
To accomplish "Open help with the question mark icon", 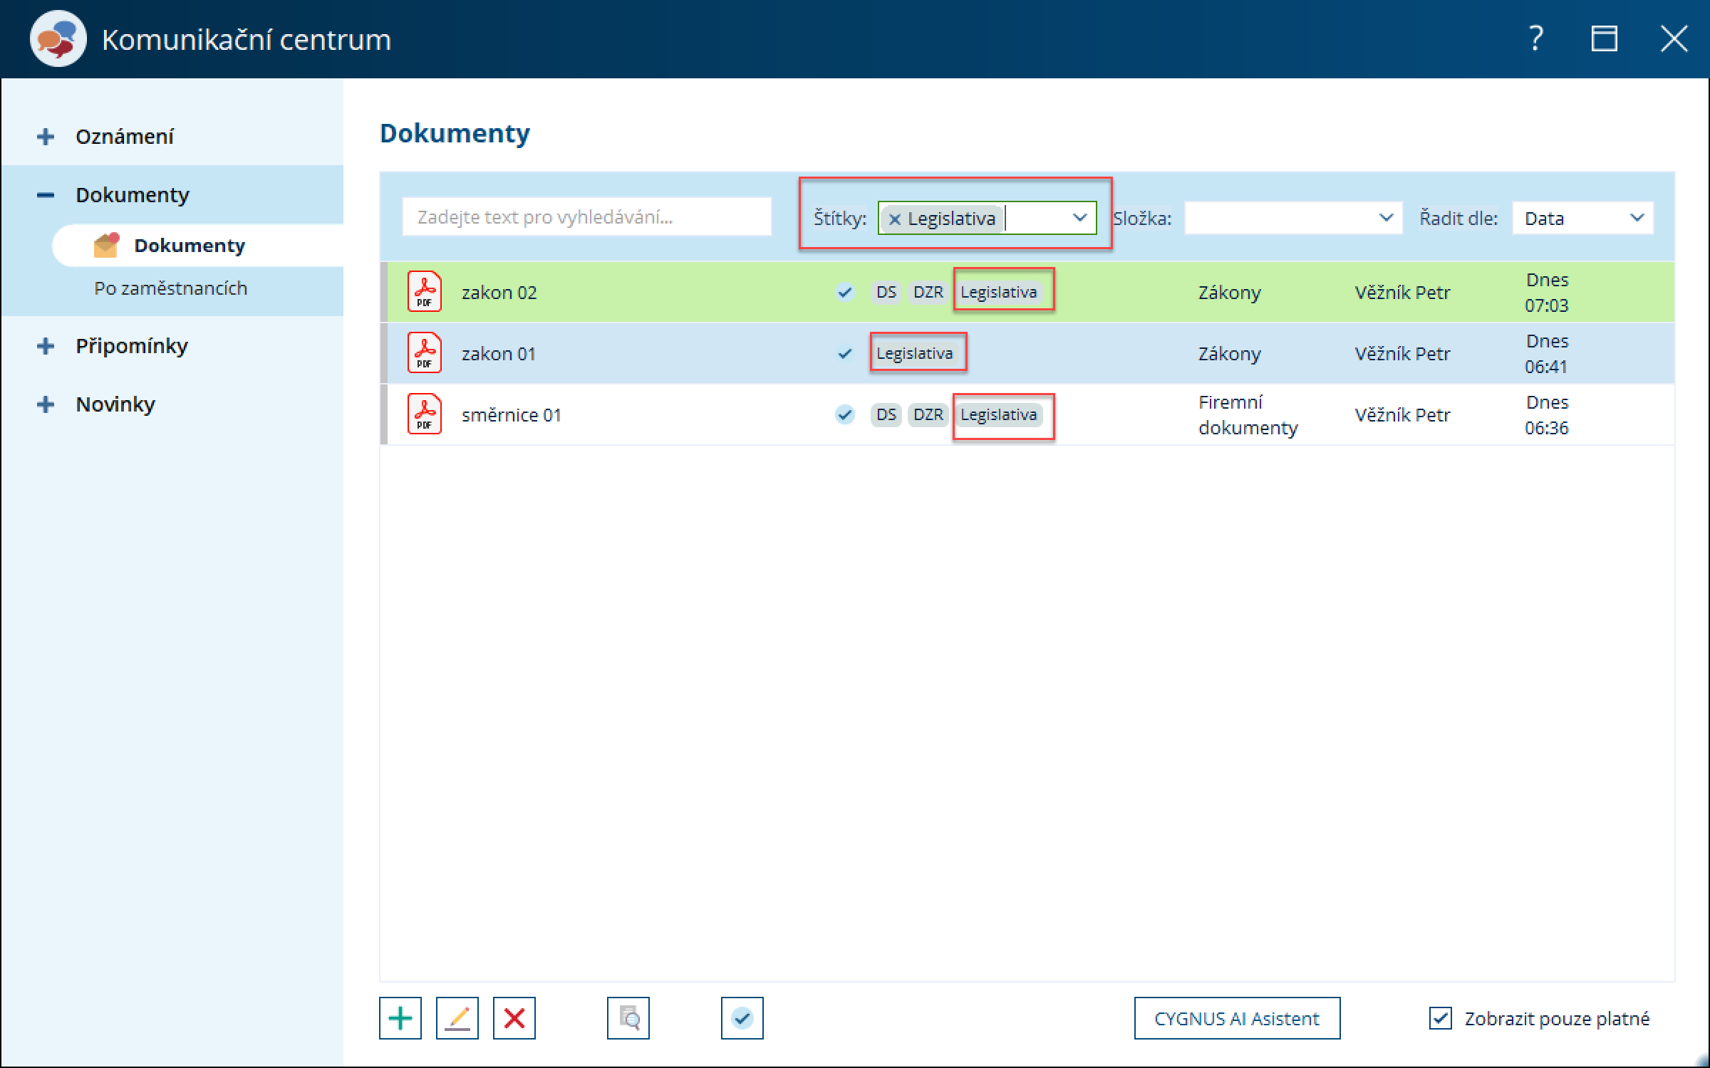I will coord(1536,38).
